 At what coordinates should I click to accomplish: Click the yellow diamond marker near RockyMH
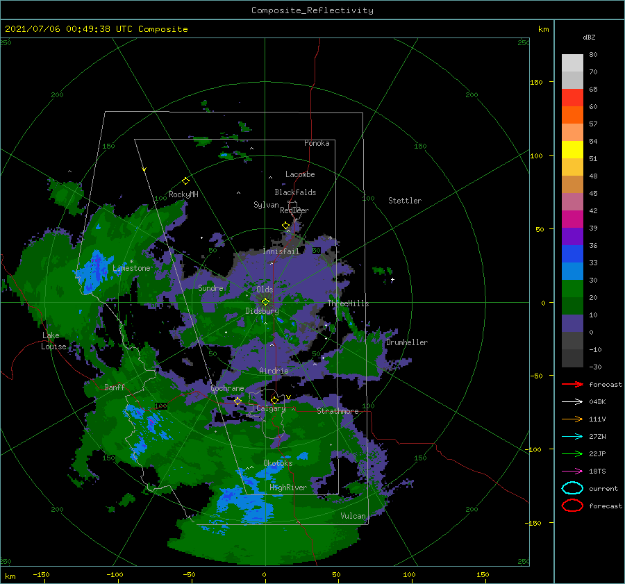click(x=185, y=181)
